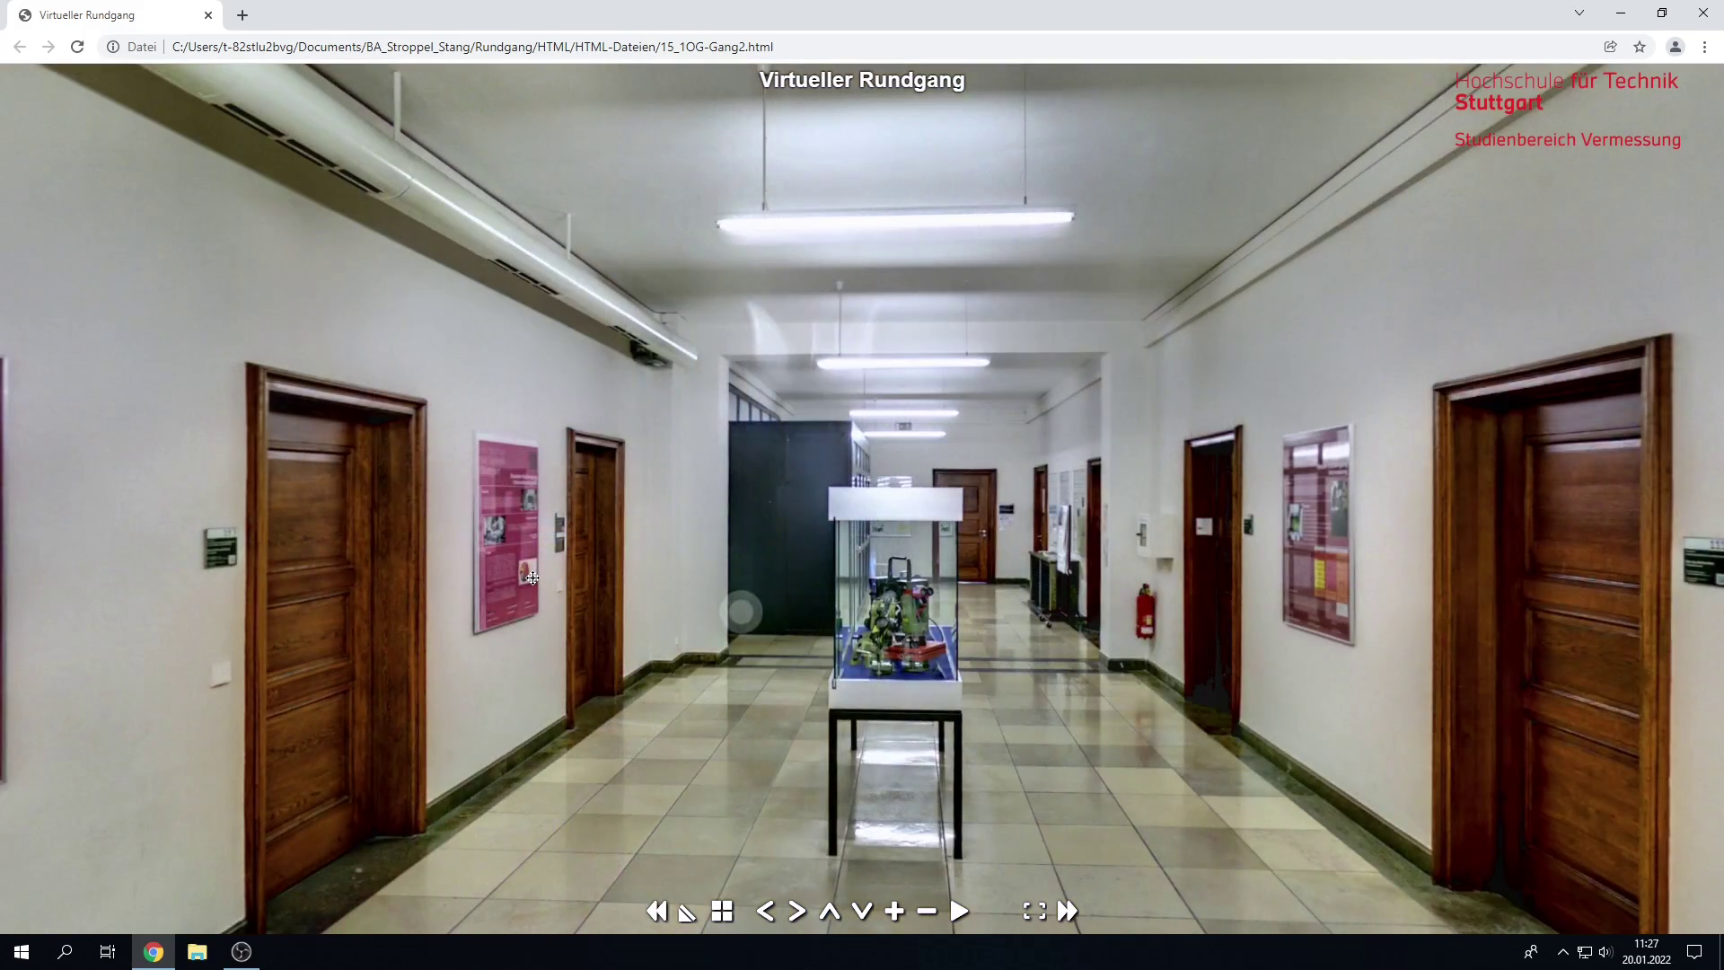The height and width of the screenshot is (970, 1724).
Task: Skip to the next panorama scene
Action: coord(1067,911)
